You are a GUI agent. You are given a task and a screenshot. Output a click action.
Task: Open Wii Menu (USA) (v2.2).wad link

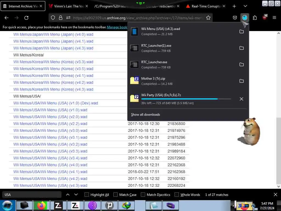pyautogui.click(x=50, y=124)
